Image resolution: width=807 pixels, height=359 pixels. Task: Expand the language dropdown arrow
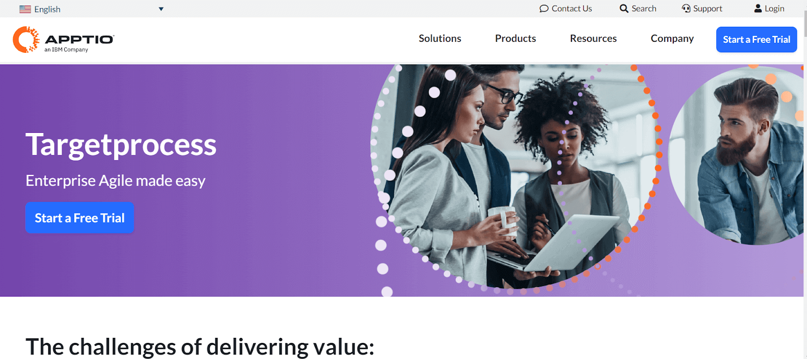[x=161, y=9]
